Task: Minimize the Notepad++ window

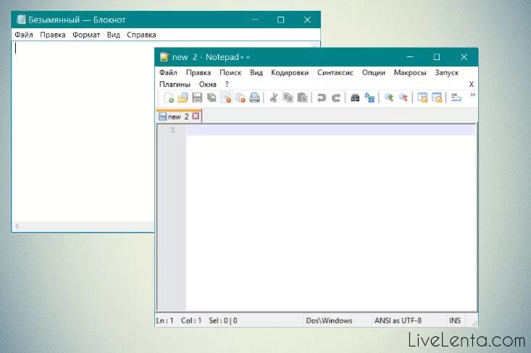Action: point(410,57)
